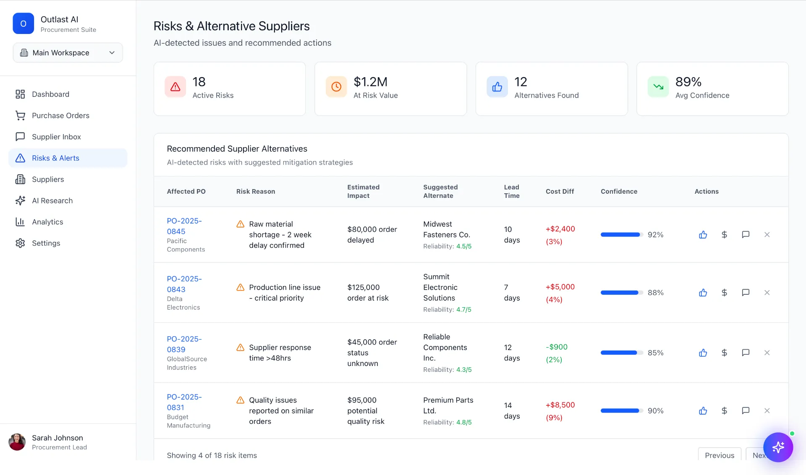Click the Active Risks warning triangle icon
806x475 pixels.
coord(175,87)
